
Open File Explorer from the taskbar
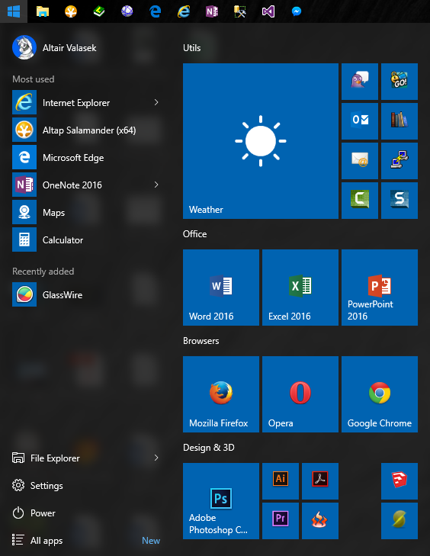coord(43,11)
